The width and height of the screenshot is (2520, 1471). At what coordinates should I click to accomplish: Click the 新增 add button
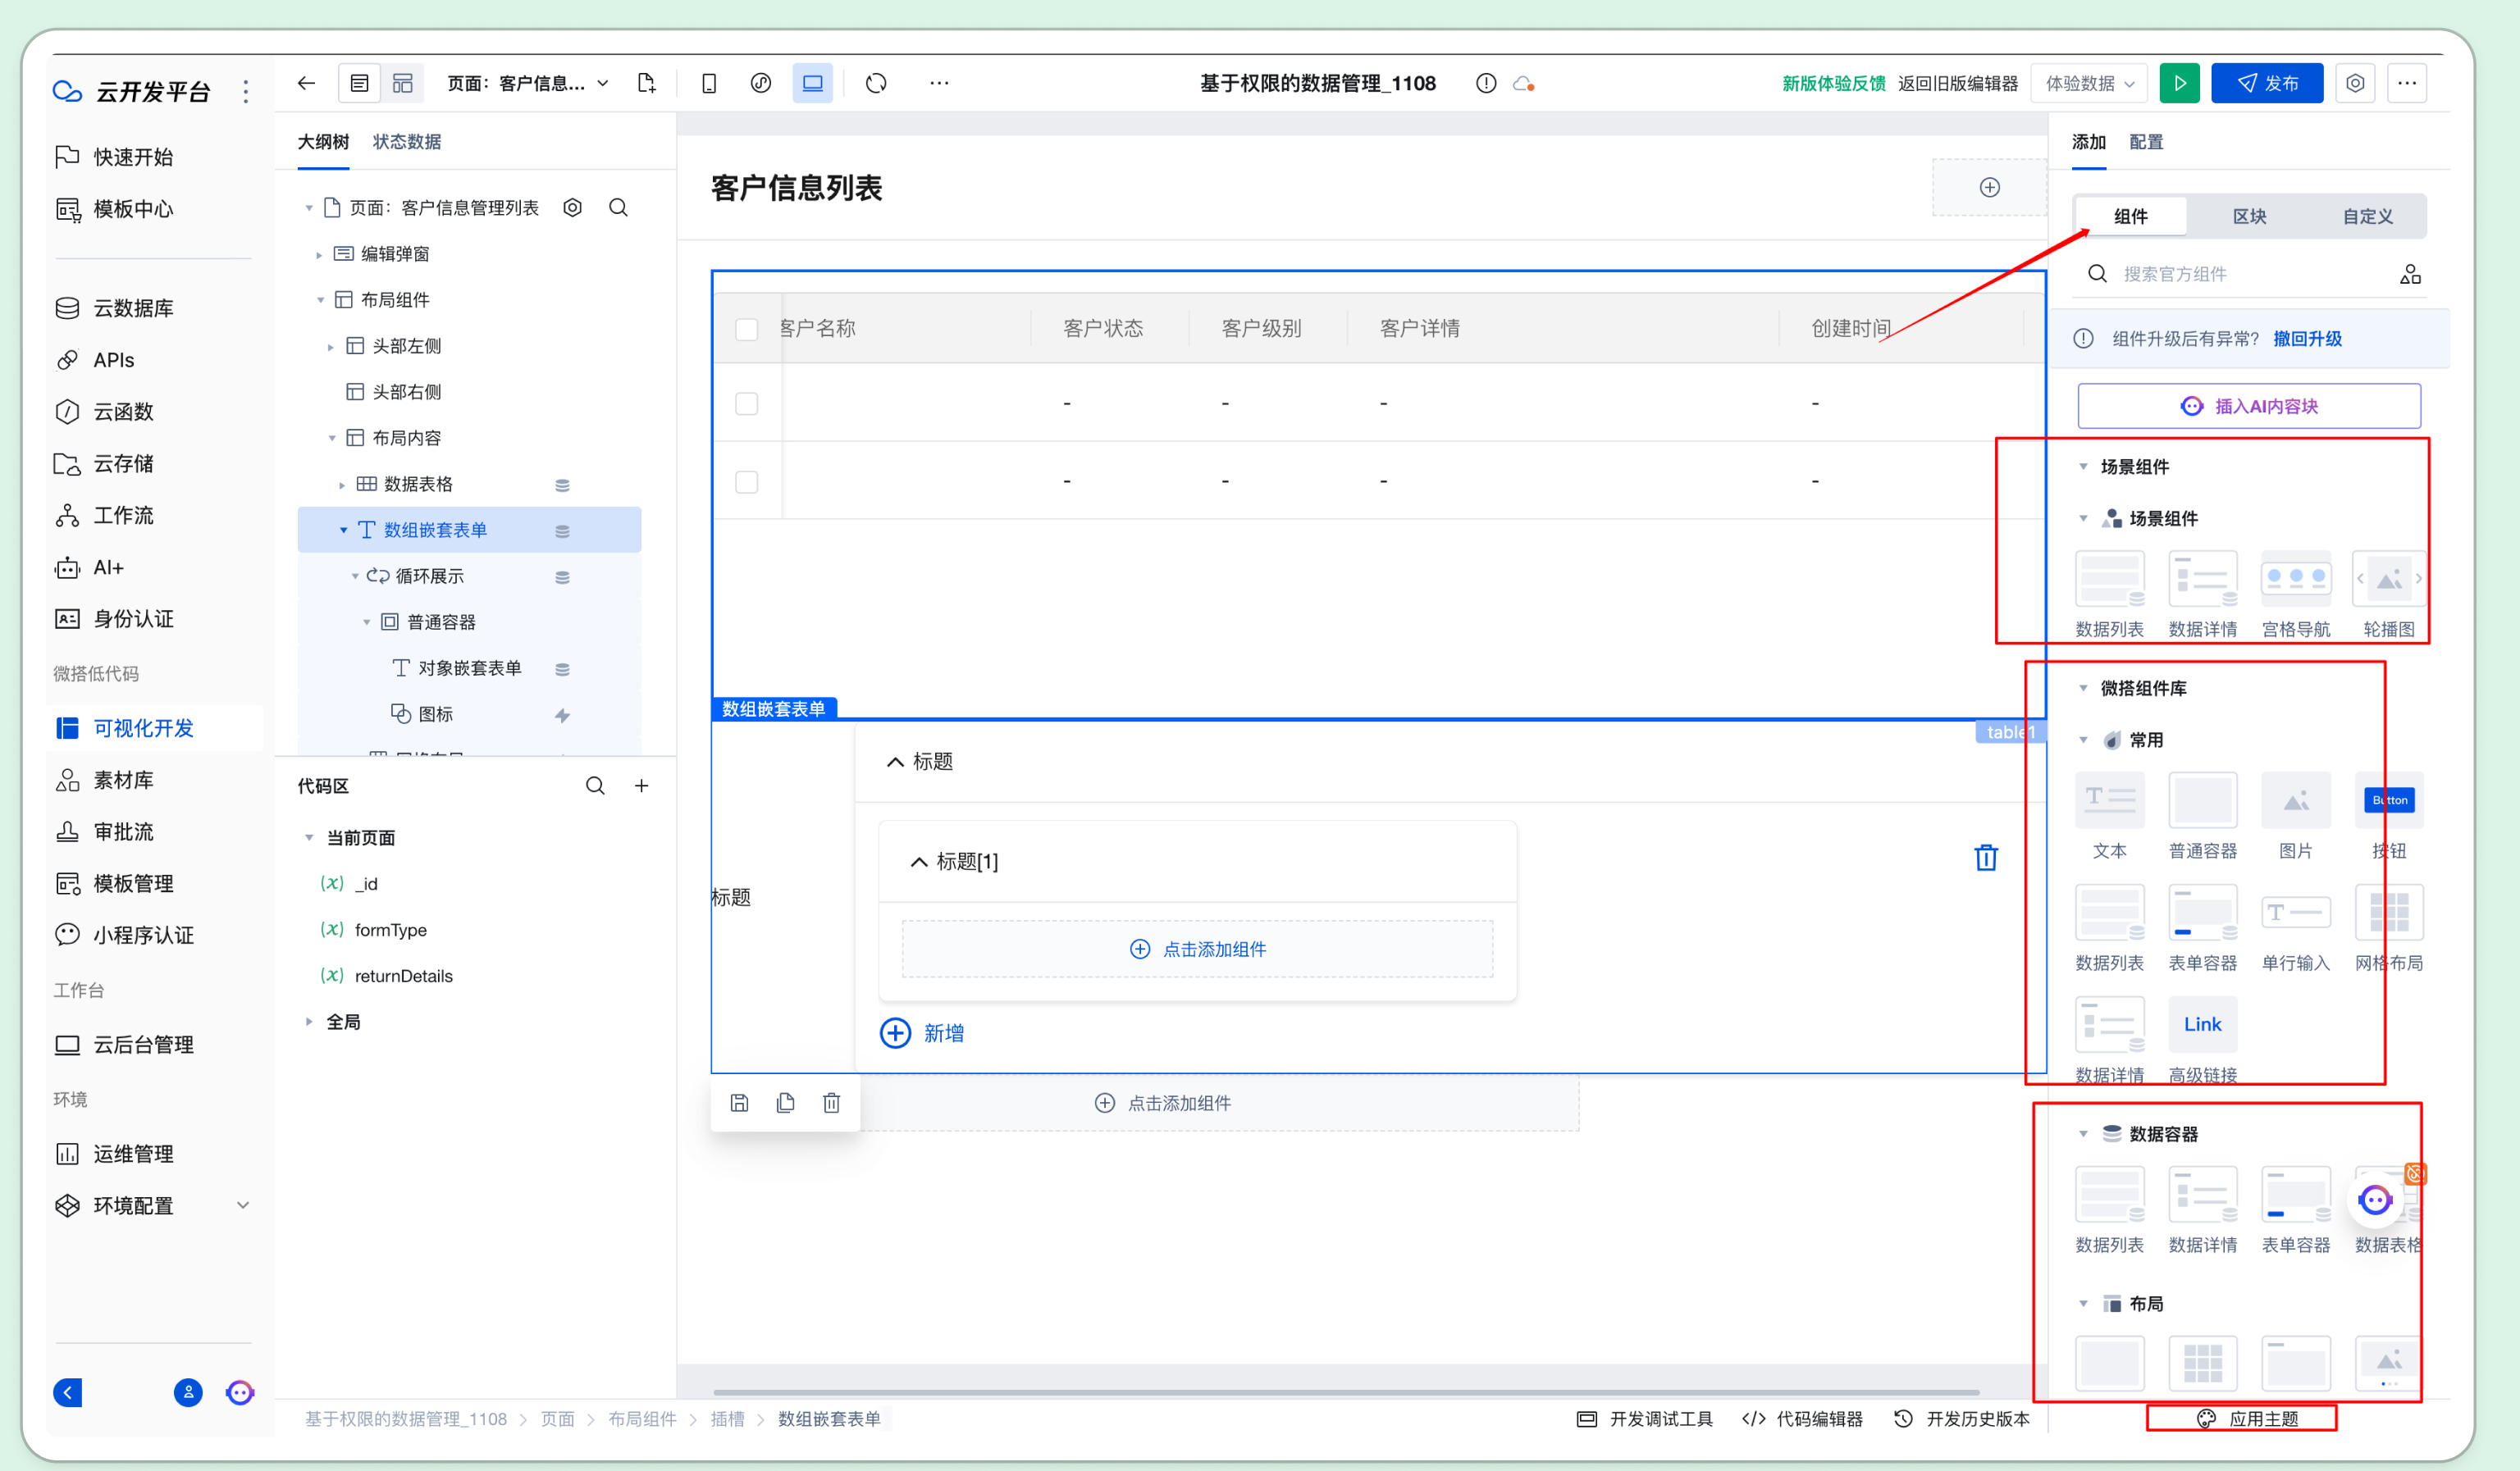click(x=922, y=1032)
